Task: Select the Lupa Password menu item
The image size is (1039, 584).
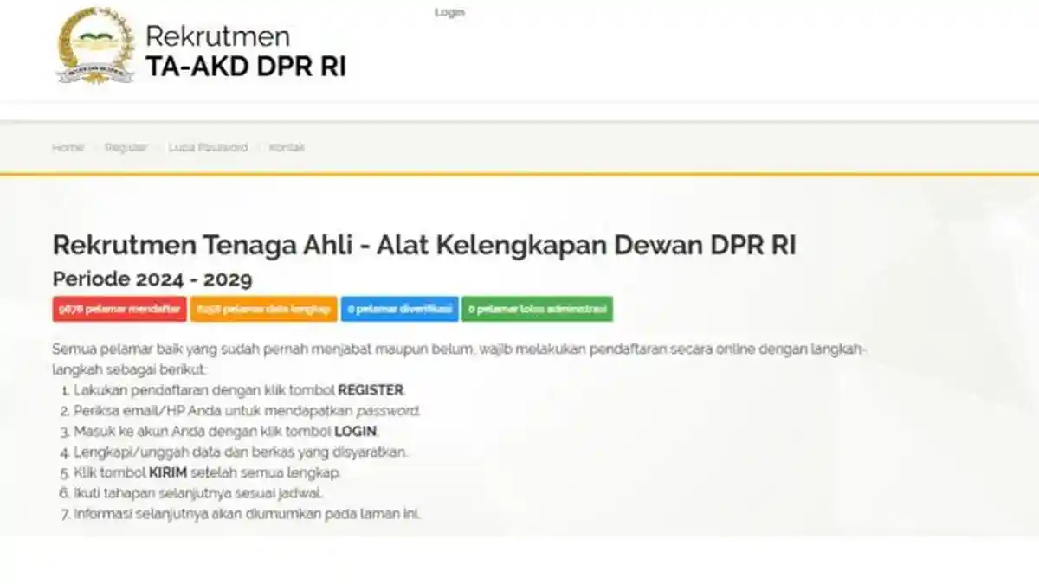Action: (x=208, y=147)
